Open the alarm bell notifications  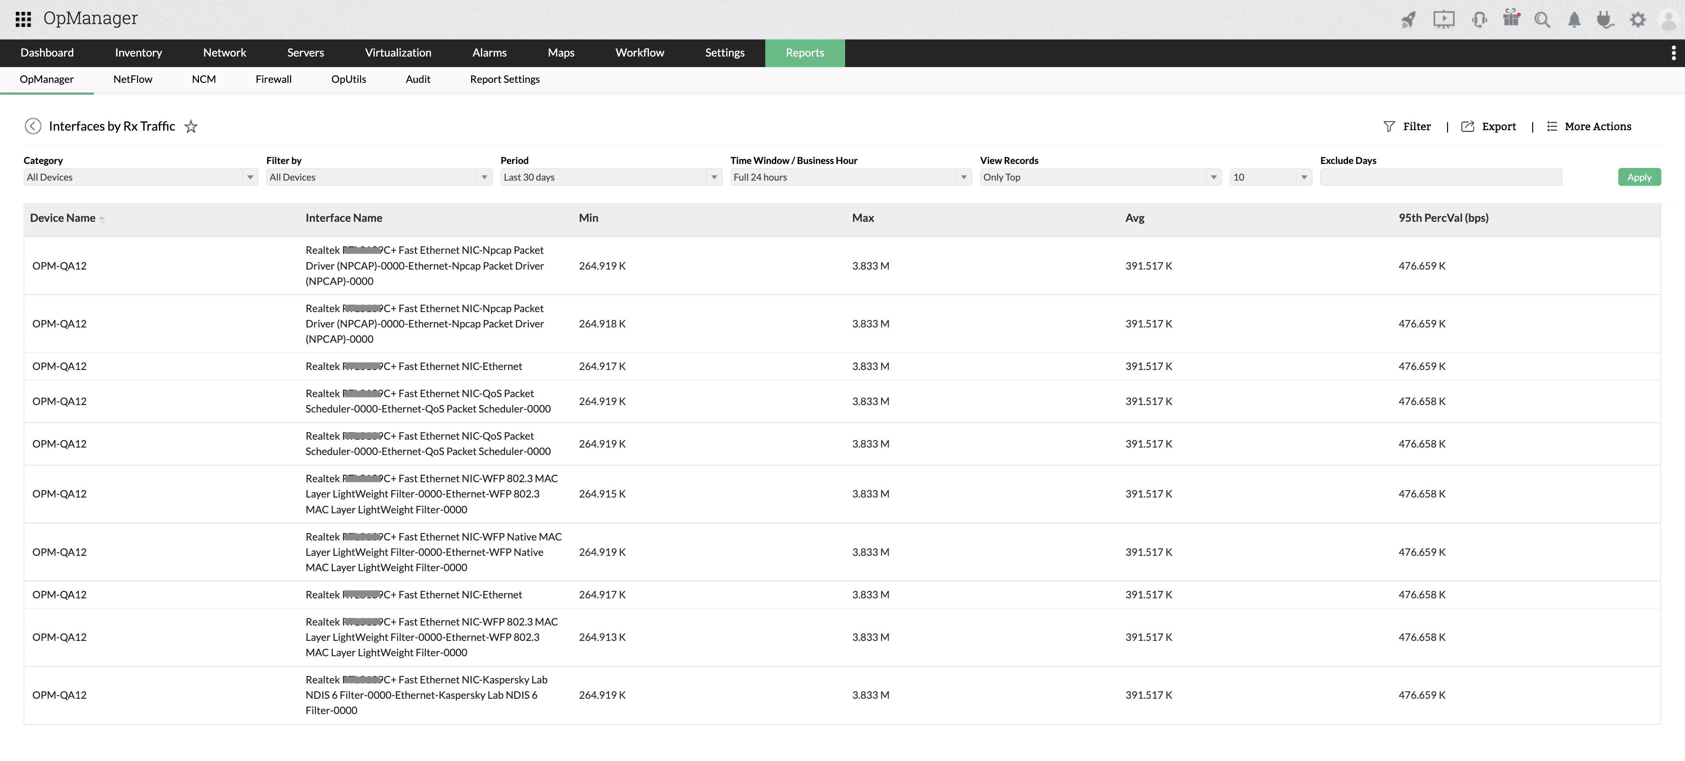(x=1574, y=20)
